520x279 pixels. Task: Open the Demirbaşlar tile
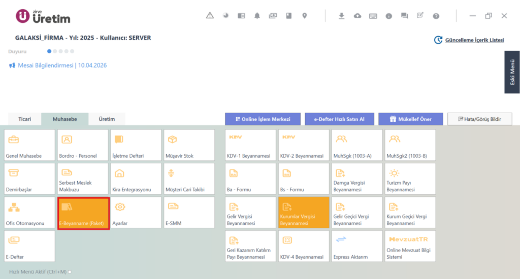click(x=29, y=179)
